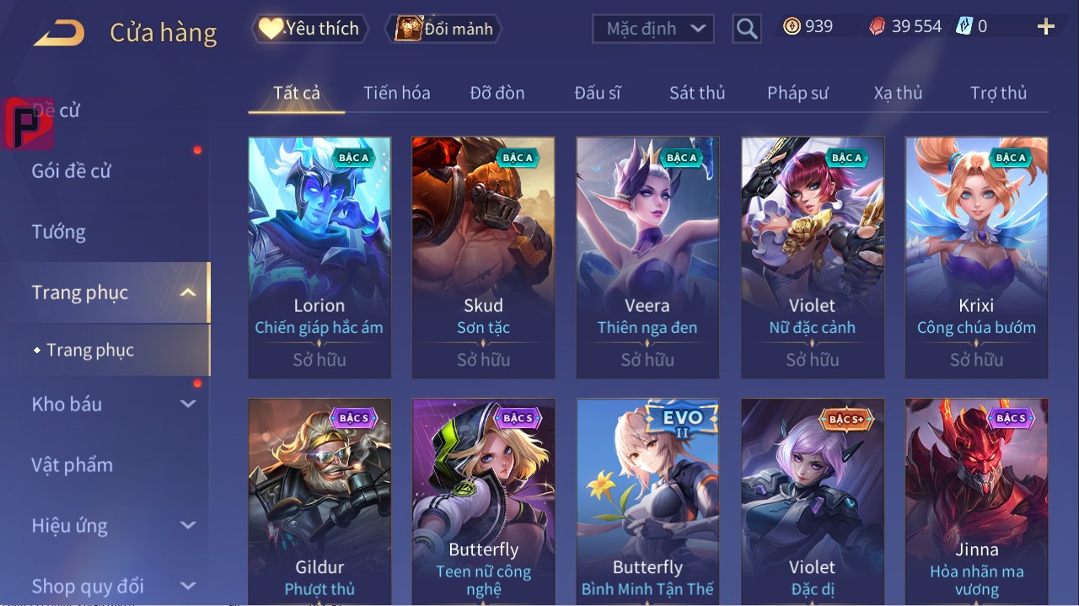Open the Mặc định sort dropdown
The height and width of the screenshot is (606, 1079).
[x=653, y=29]
